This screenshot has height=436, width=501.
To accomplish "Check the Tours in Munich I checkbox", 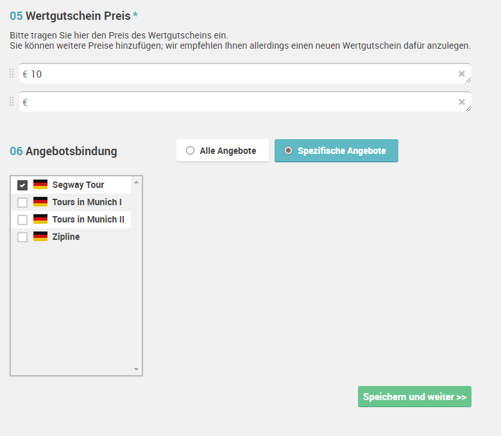I will [x=22, y=202].
